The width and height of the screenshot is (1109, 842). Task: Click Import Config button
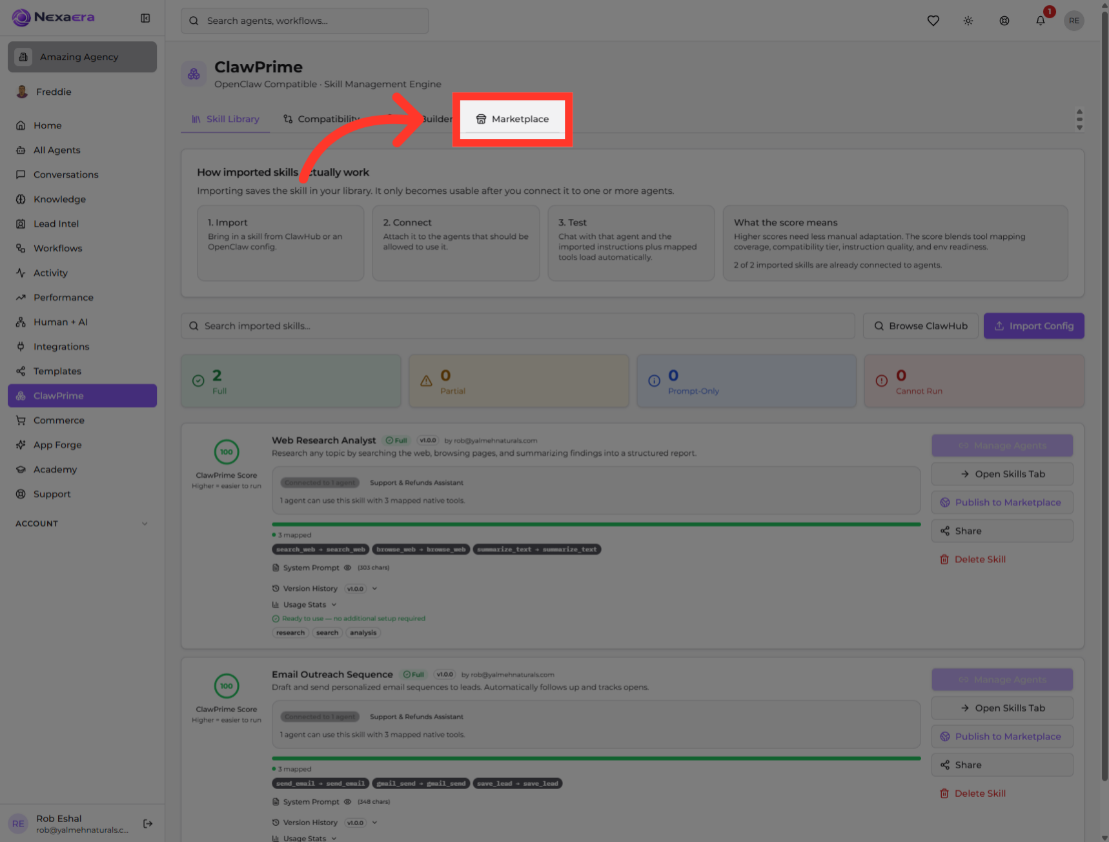1033,326
